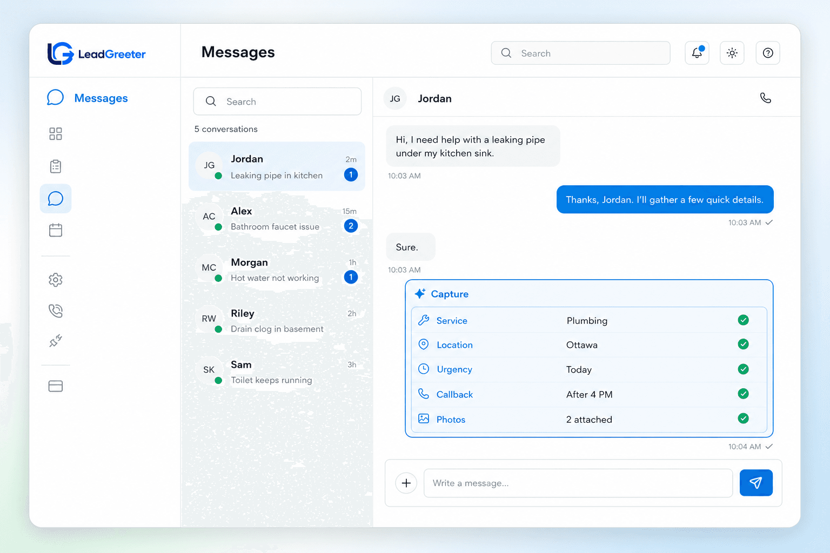Click the Photos row green checkmark
830x553 pixels.
click(x=744, y=419)
